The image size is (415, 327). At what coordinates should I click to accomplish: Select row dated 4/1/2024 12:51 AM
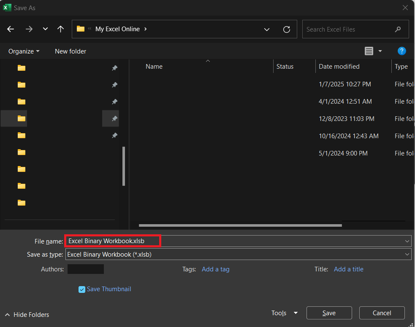click(273, 102)
